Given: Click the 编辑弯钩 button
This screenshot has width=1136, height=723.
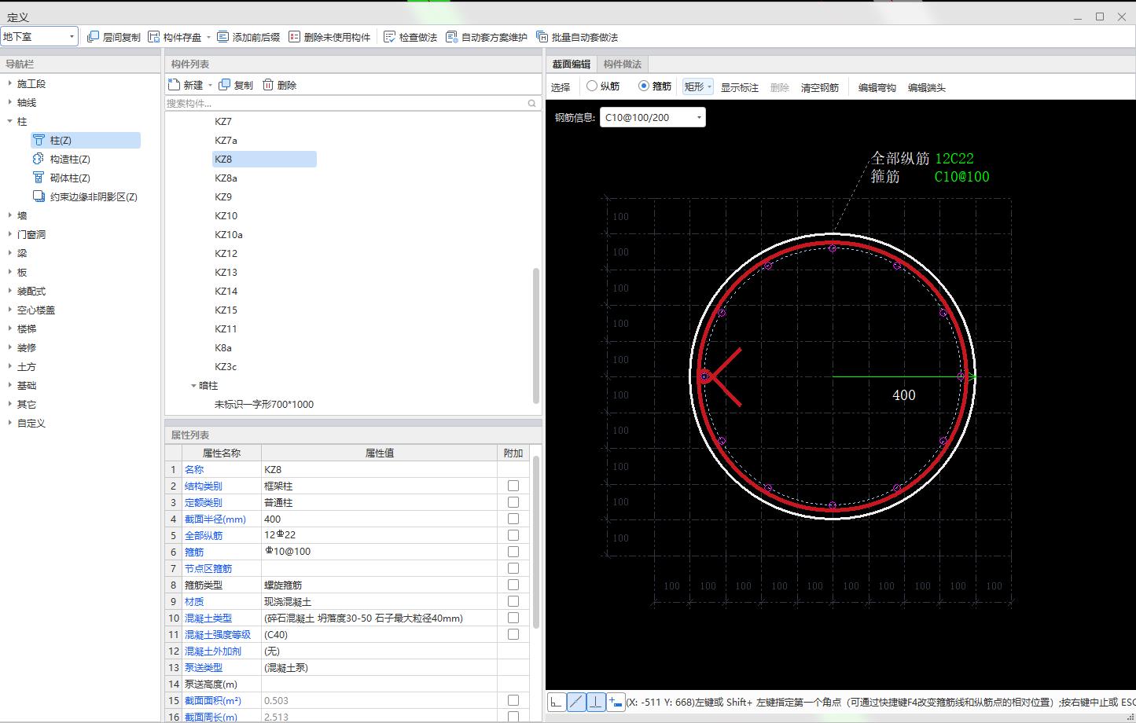Looking at the screenshot, I should tap(877, 87).
